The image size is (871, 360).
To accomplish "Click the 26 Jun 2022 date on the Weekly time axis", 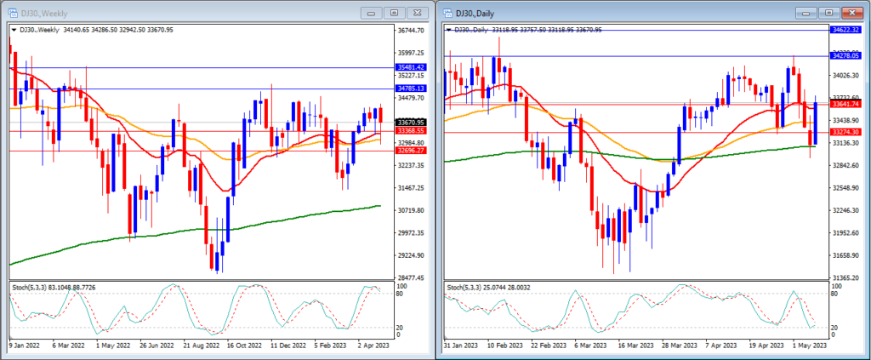I will [x=157, y=345].
